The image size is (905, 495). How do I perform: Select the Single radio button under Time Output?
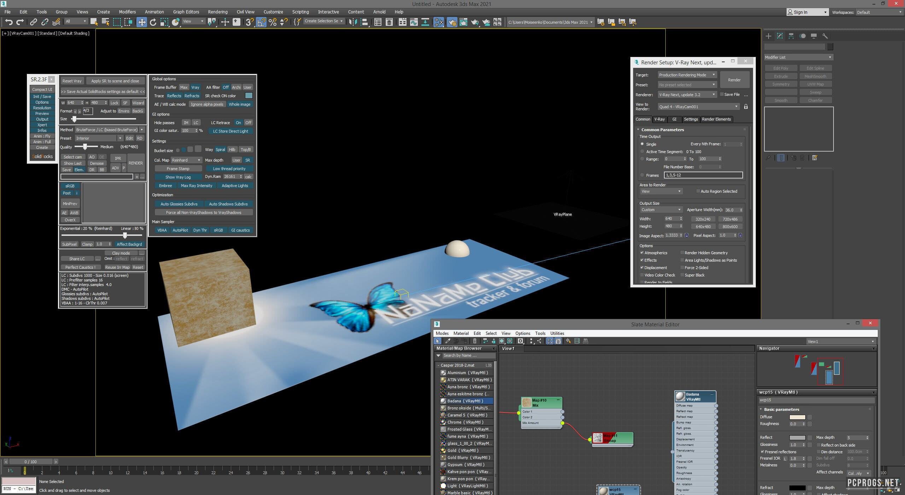642,144
